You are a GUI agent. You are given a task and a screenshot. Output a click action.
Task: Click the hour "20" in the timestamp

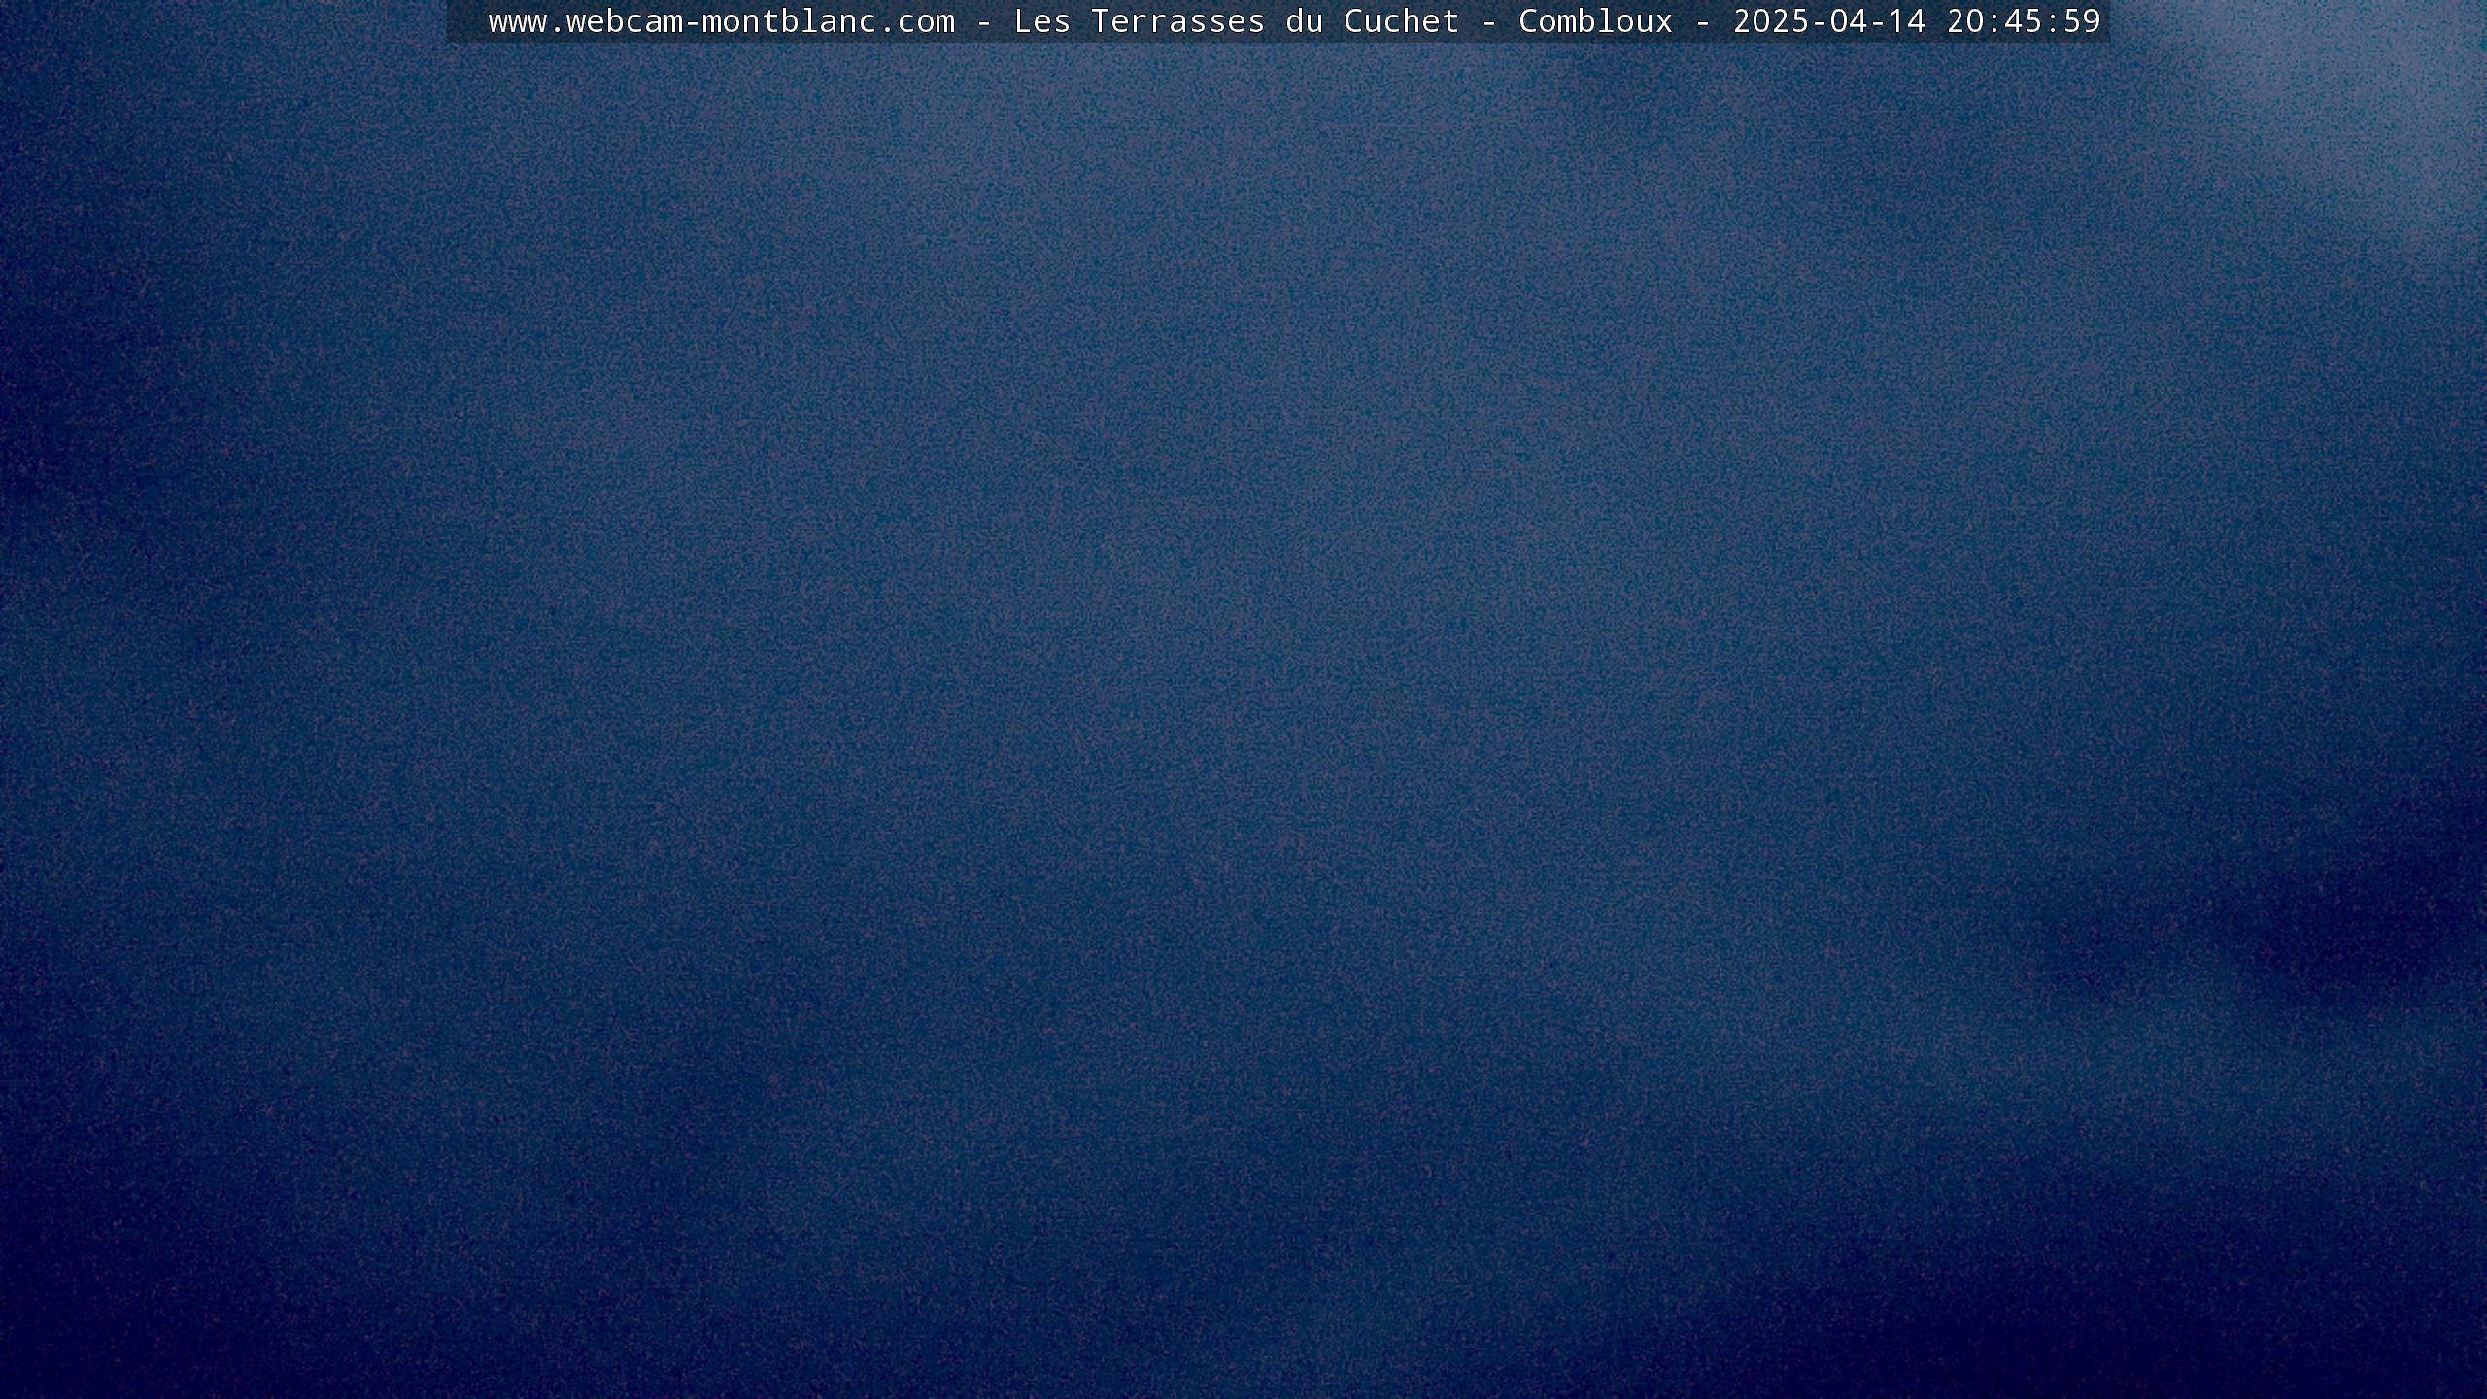(x=1965, y=21)
